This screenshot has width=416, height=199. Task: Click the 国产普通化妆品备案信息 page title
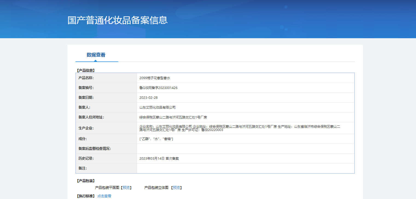click(x=117, y=20)
